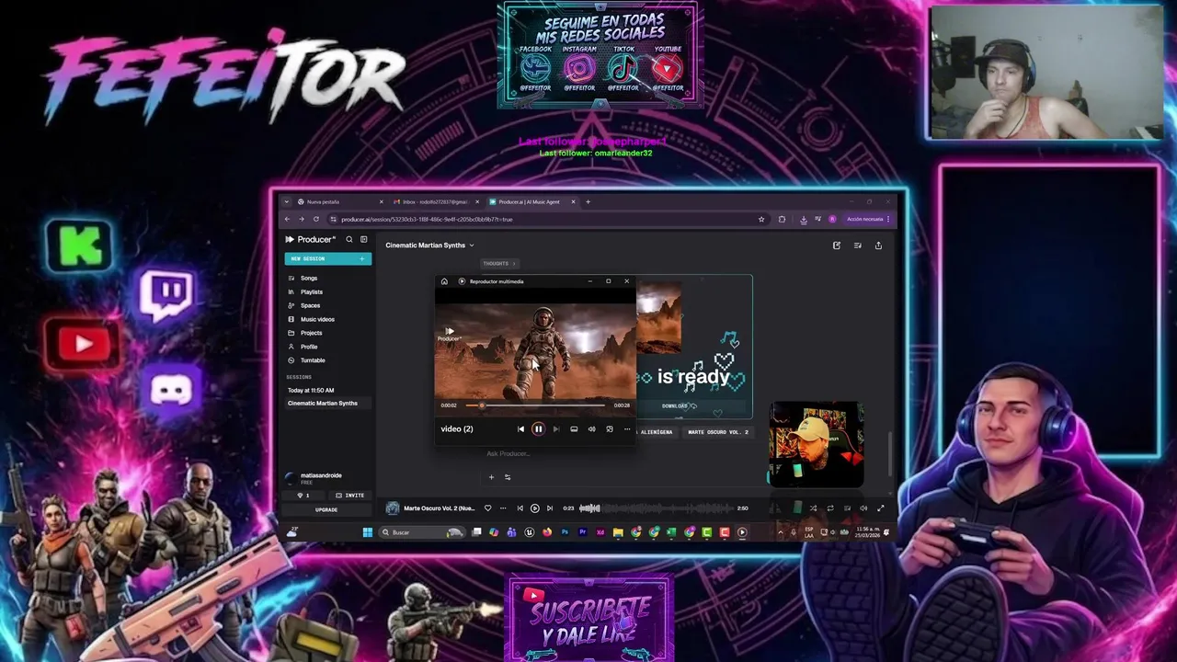
Task: Seek the media player video progress bar
Action: click(535, 405)
